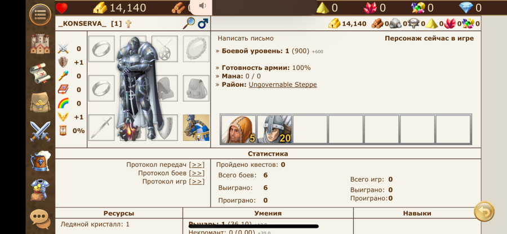Open the crossed swords battle icon
The image size is (507, 234).
40,131
